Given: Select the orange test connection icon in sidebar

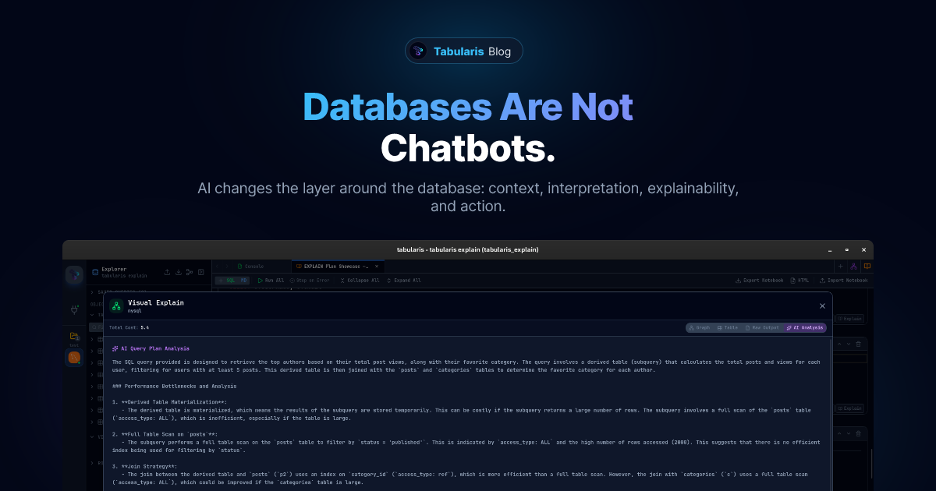Looking at the screenshot, I should (x=75, y=358).
